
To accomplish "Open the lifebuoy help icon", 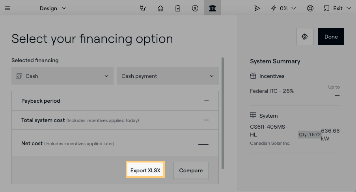I will pyautogui.click(x=310, y=8).
